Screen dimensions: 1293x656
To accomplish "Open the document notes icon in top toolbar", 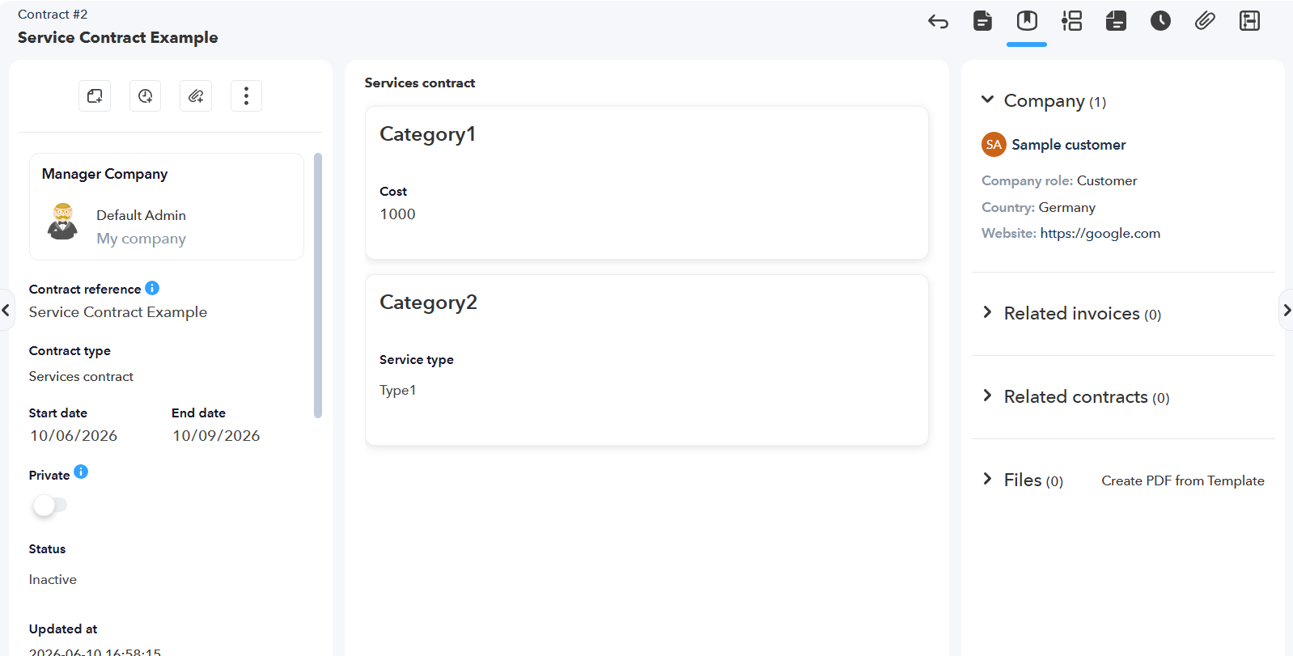I will point(982,21).
